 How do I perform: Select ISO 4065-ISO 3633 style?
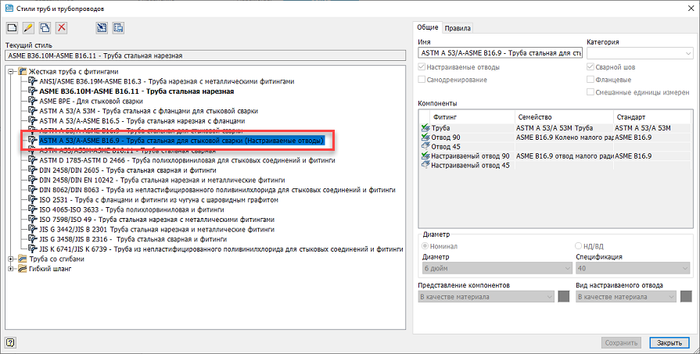[131, 209]
